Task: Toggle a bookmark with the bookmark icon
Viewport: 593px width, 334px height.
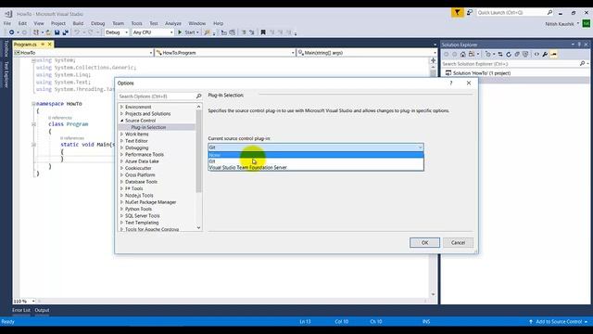Action: point(263,32)
